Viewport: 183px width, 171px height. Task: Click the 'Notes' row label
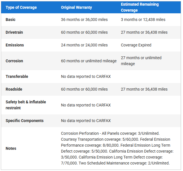tap(11, 148)
